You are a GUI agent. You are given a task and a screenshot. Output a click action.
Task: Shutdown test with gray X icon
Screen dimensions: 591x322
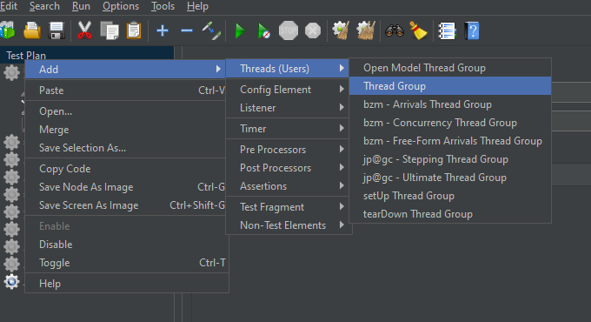coord(313,30)
